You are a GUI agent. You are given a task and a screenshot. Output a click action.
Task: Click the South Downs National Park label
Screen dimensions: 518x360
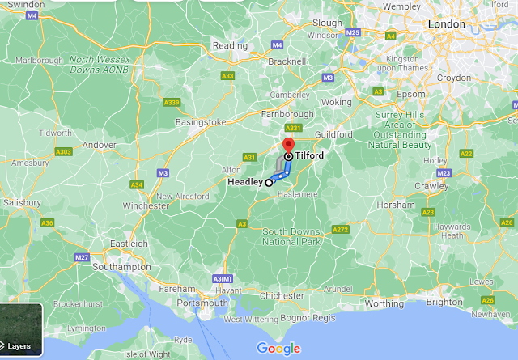(291, 236)
